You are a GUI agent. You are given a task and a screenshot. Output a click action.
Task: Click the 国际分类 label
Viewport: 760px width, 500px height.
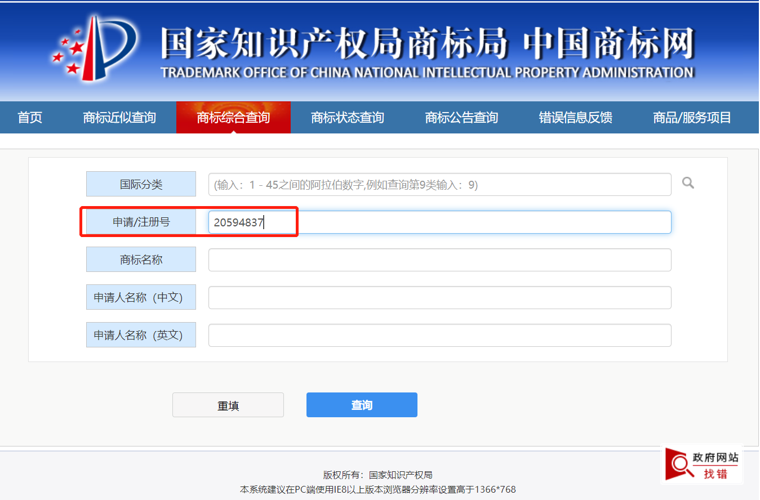(x=141, y=184)
